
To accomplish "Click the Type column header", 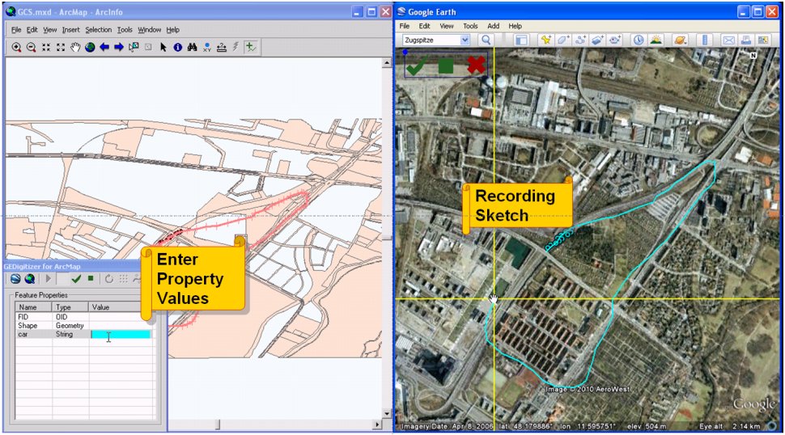I will [70, 307].
